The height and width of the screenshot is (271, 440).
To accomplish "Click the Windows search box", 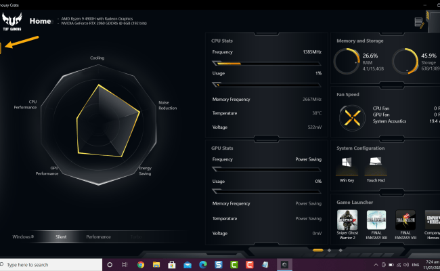I will coord(51,264).
